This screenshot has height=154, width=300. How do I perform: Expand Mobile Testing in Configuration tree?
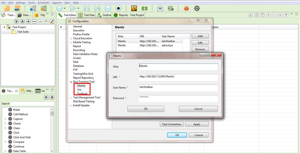coord(71,42)
